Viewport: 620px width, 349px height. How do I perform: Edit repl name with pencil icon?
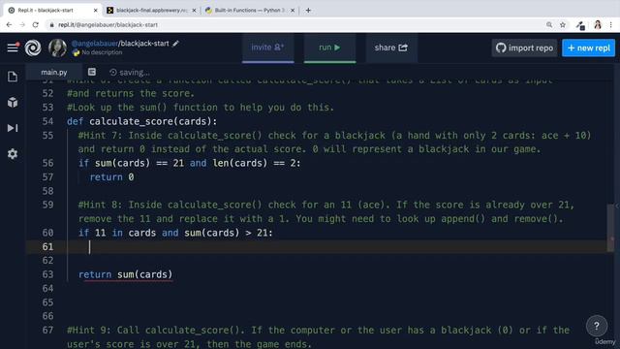[x=175, y=44]
